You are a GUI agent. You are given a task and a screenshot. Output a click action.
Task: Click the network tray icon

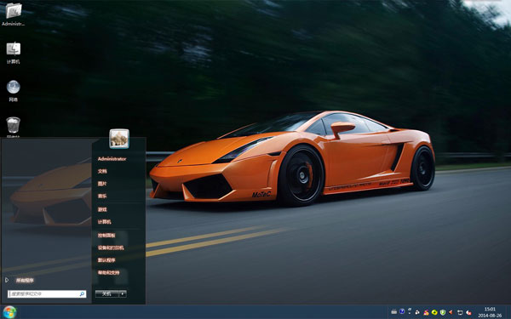coord(460,312)
